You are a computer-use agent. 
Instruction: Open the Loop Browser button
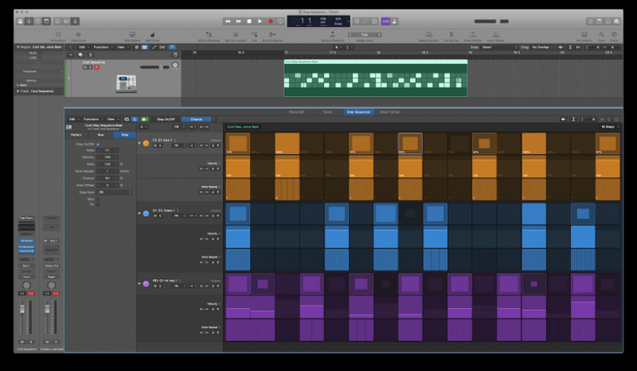pos(608,21)
